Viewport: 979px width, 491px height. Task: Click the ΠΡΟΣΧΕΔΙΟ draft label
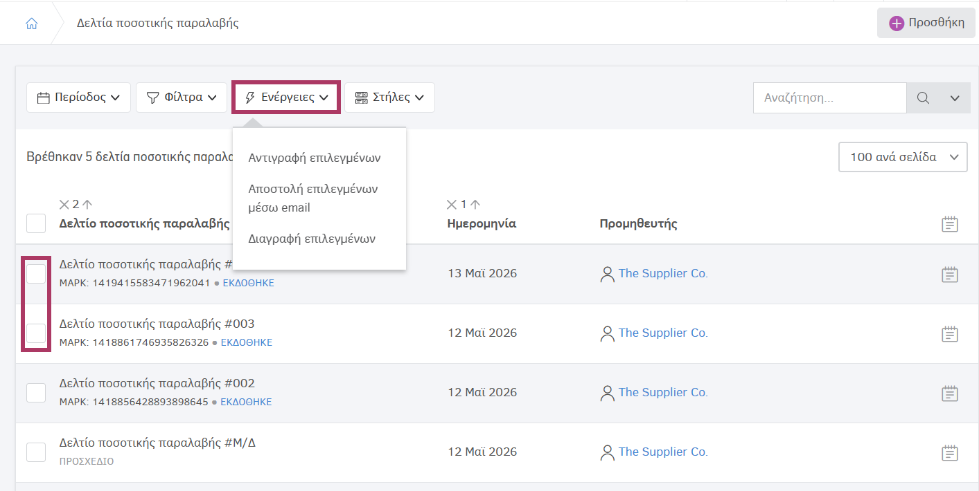[x=87, y=461]
